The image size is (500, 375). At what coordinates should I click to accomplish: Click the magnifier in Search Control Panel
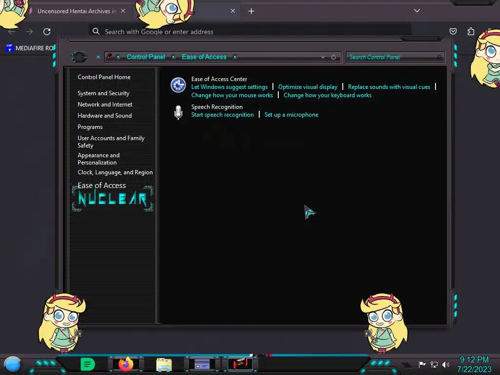point(439,57)
